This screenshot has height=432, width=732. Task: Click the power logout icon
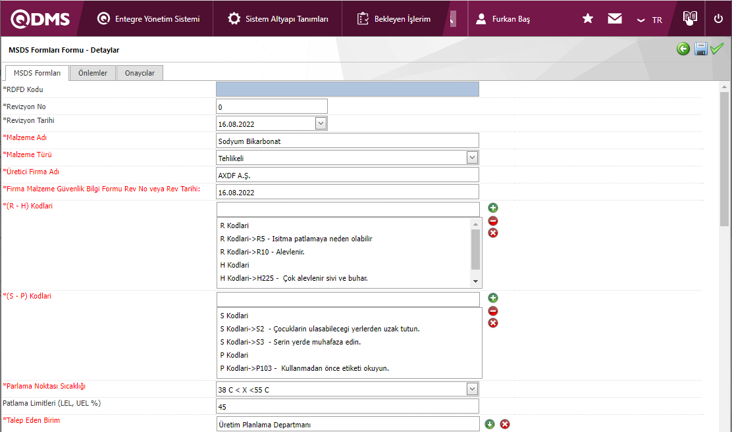pos(718,19)
